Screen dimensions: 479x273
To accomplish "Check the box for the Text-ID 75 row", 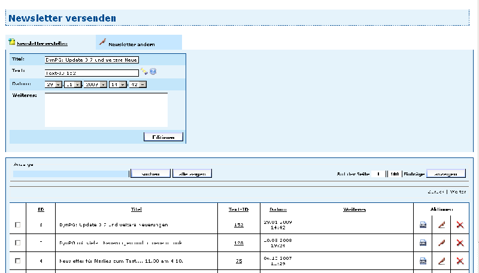I will (17, 260).
